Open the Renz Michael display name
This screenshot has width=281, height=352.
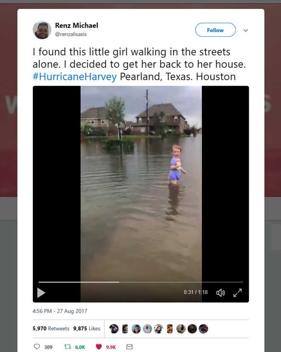77,26
